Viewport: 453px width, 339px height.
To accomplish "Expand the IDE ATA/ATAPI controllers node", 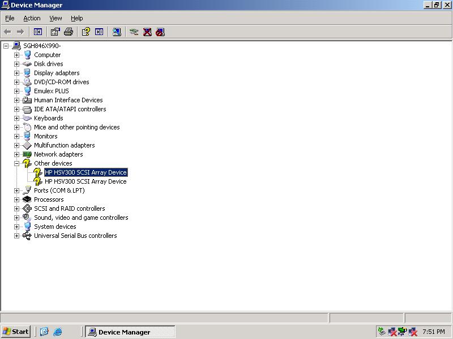I will pyautogui.click(x=16, y=109).
